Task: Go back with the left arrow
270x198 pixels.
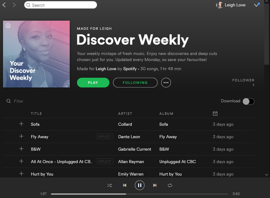Action: tap(4, 5)
